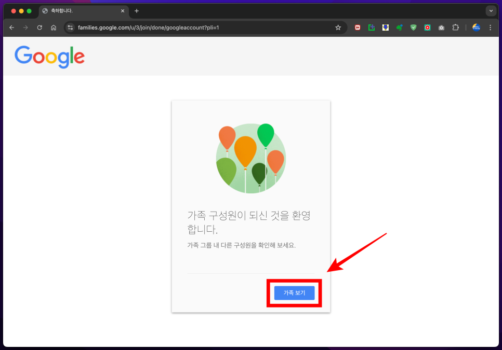This screenshot has width=502, height=350.
Task: Click text 가족 그룹 내 다른 구성원을 확인해 보세요.
Action: coord(242,245)
